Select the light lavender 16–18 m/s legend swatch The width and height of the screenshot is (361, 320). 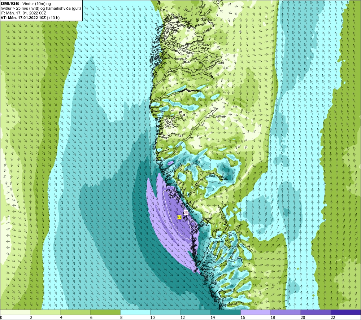256,312
